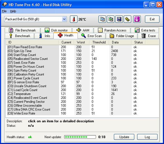This screenshot has width=164, height=144.
Task: Open options with the gears icon
Action: (127, 19)
